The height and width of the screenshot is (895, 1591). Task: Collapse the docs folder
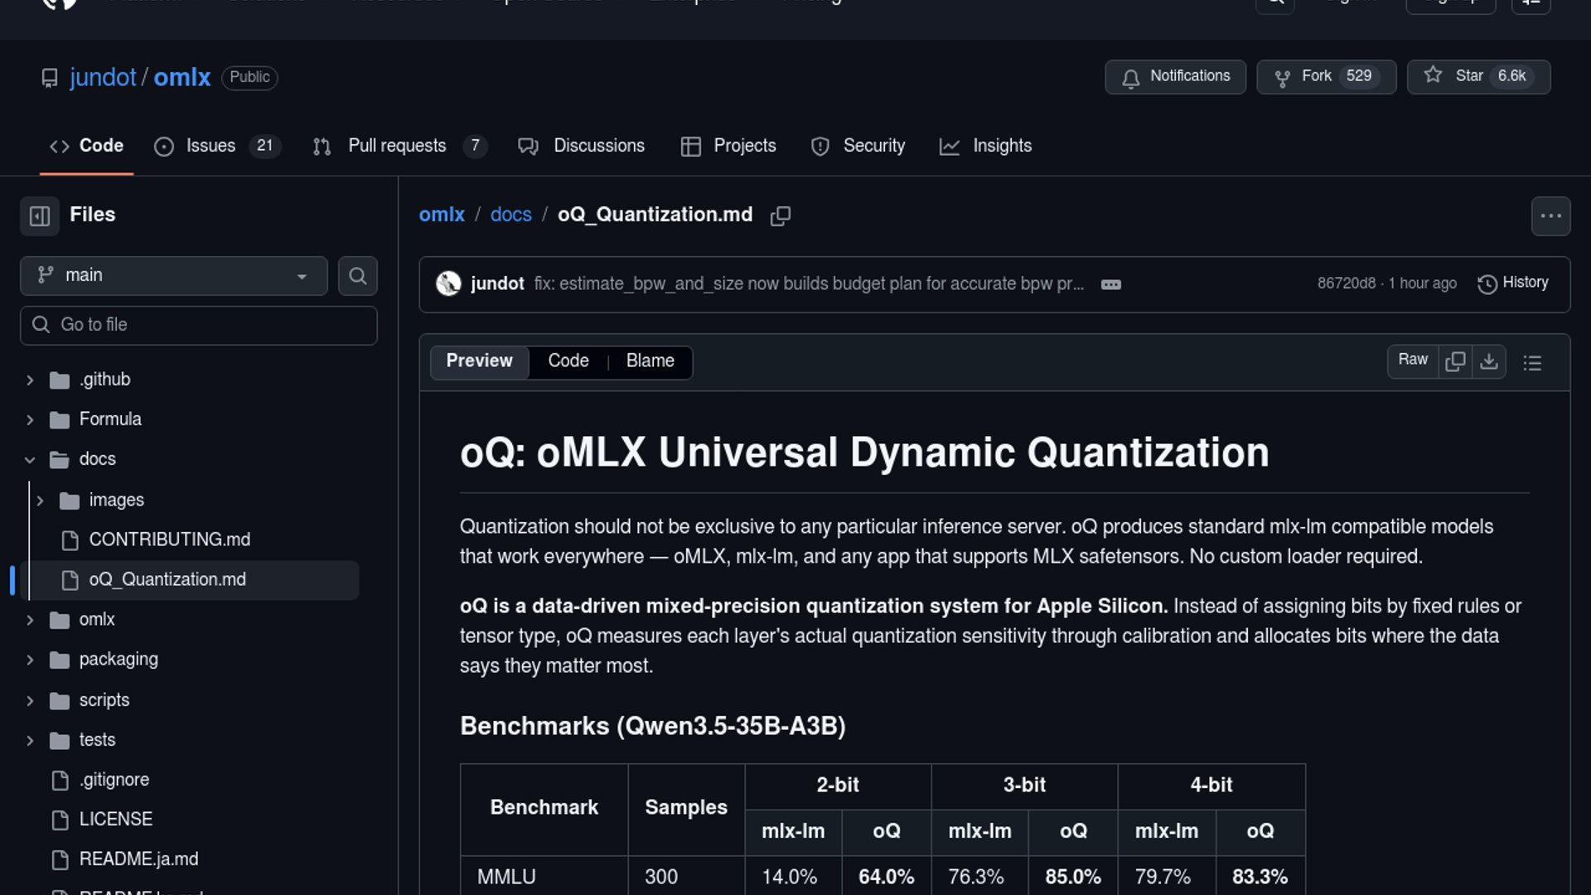30,460
